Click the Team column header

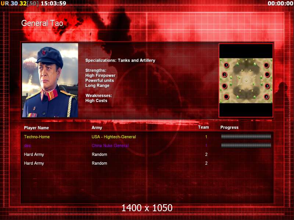pos(204,127)
